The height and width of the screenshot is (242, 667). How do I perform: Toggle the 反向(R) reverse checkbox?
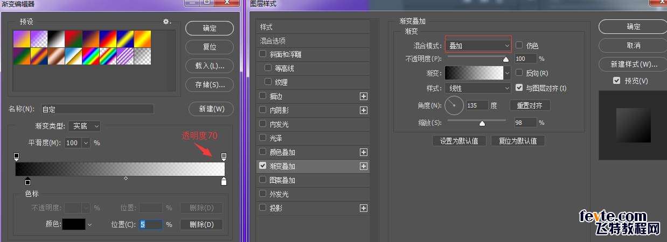pyautogui.click(x=519, y=72)
